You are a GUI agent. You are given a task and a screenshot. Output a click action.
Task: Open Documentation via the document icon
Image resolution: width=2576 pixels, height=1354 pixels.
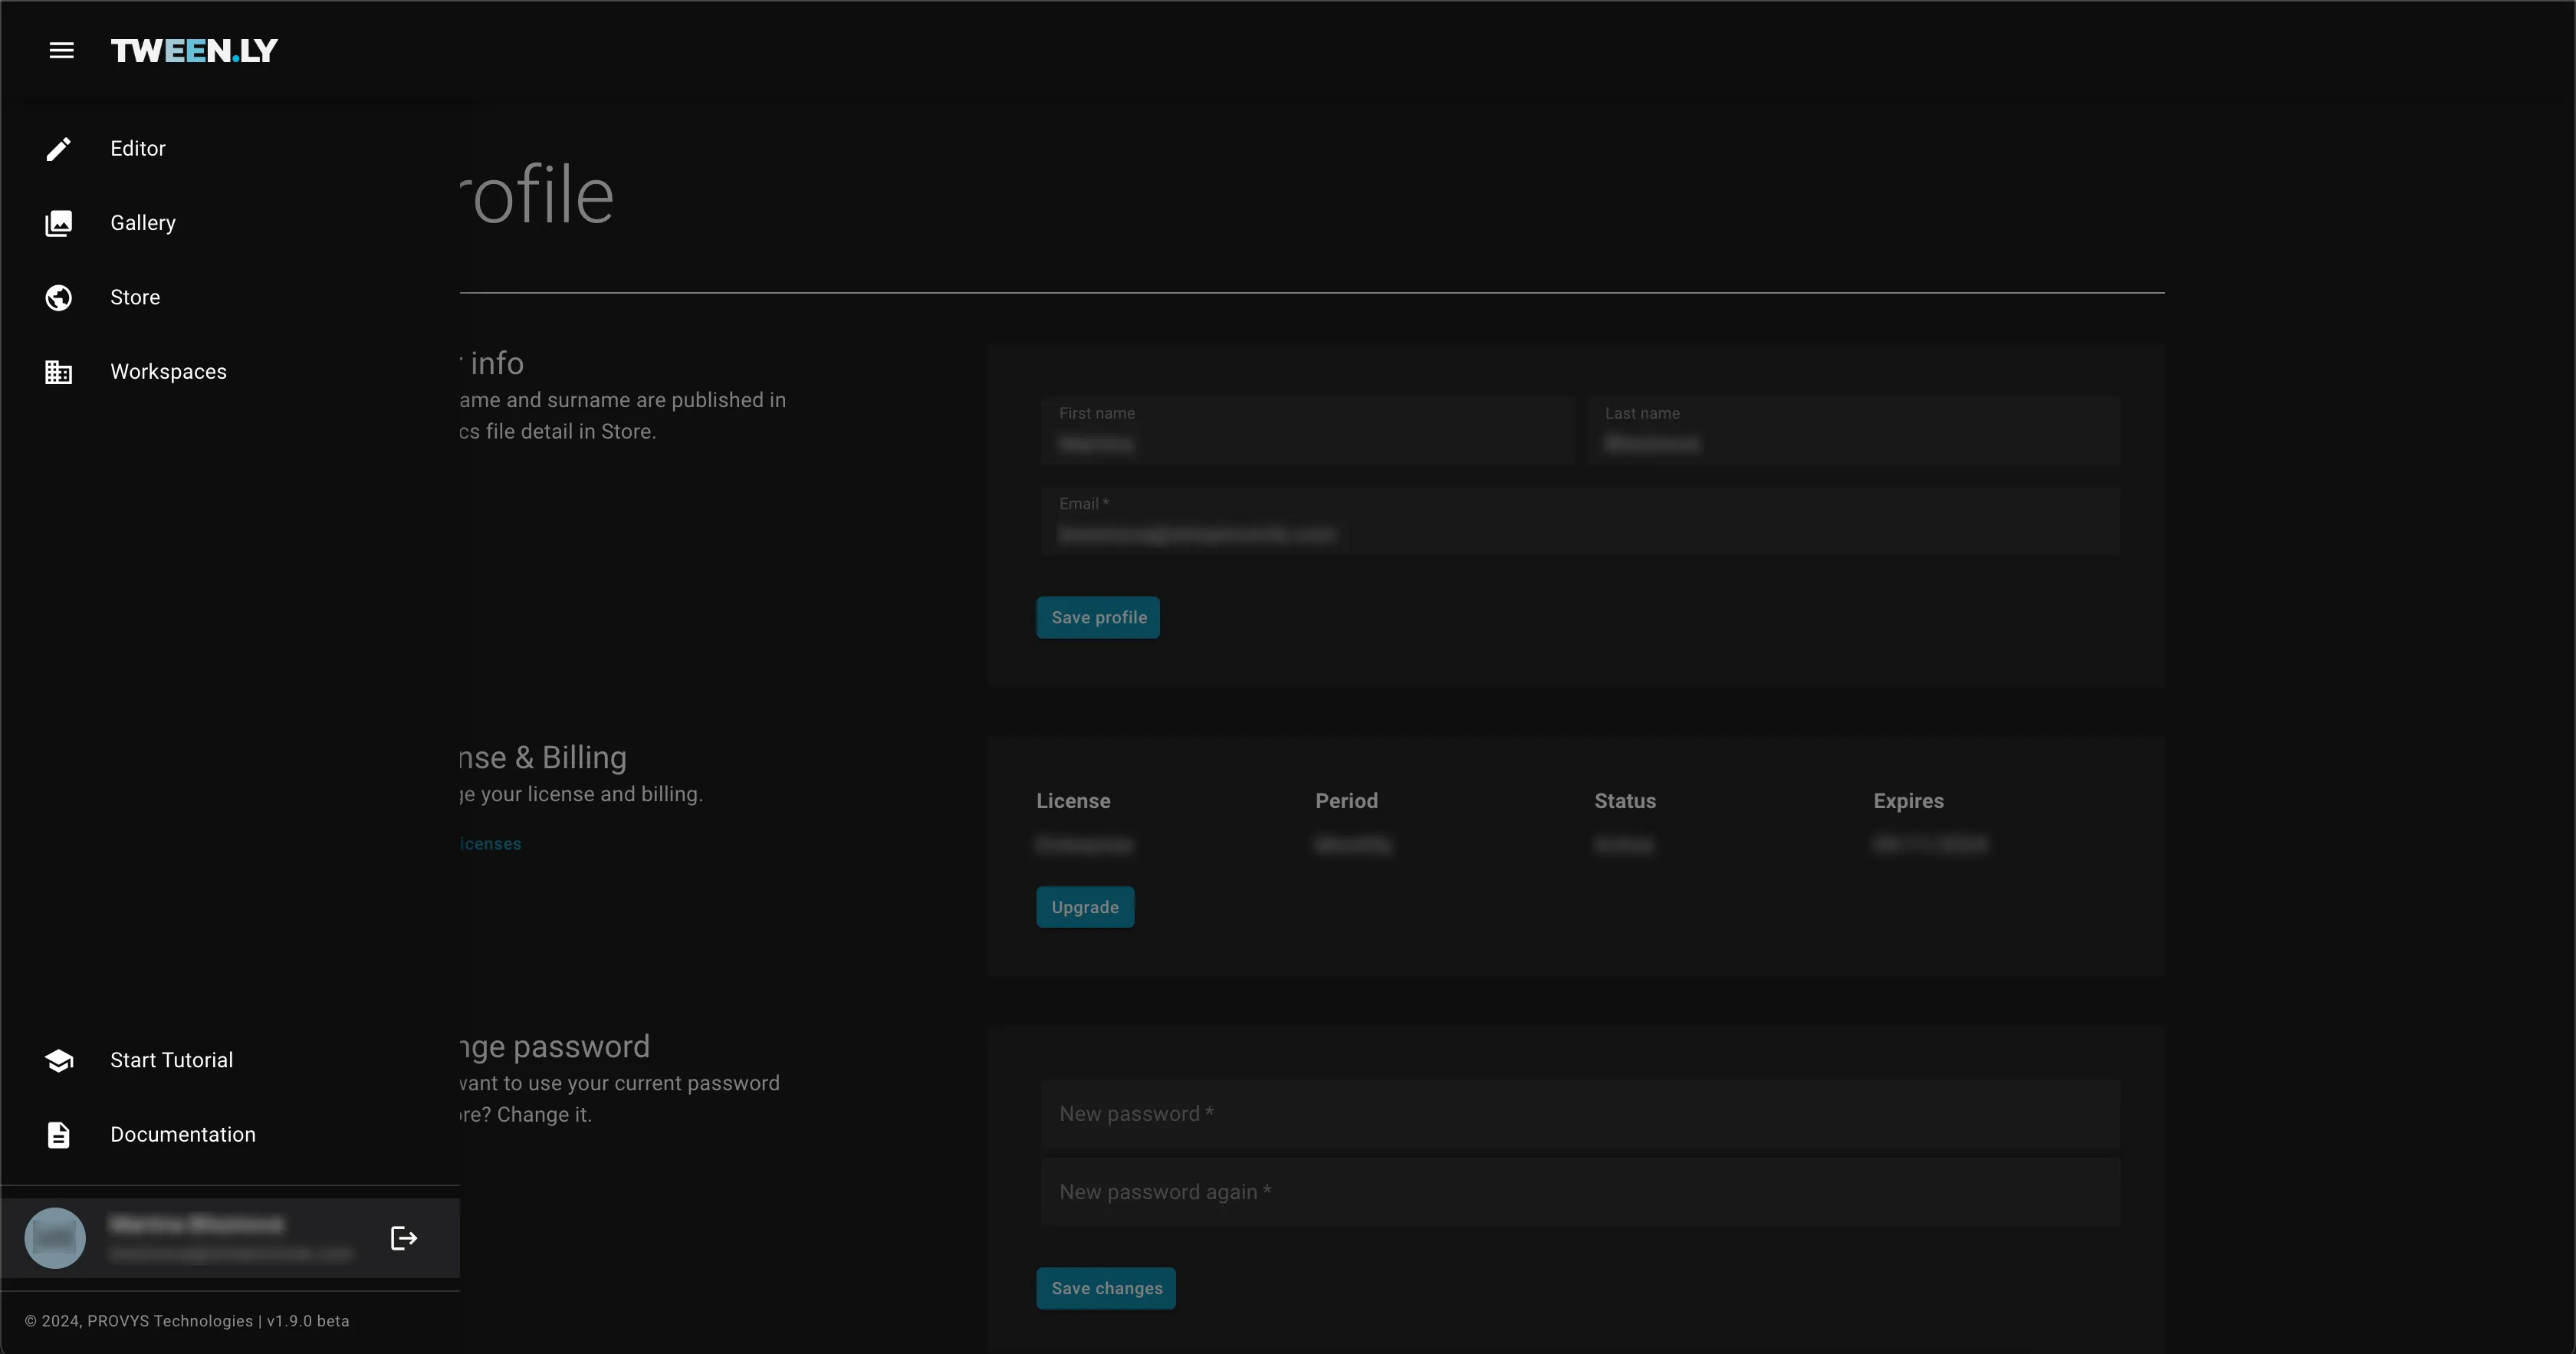[59, 1134]
